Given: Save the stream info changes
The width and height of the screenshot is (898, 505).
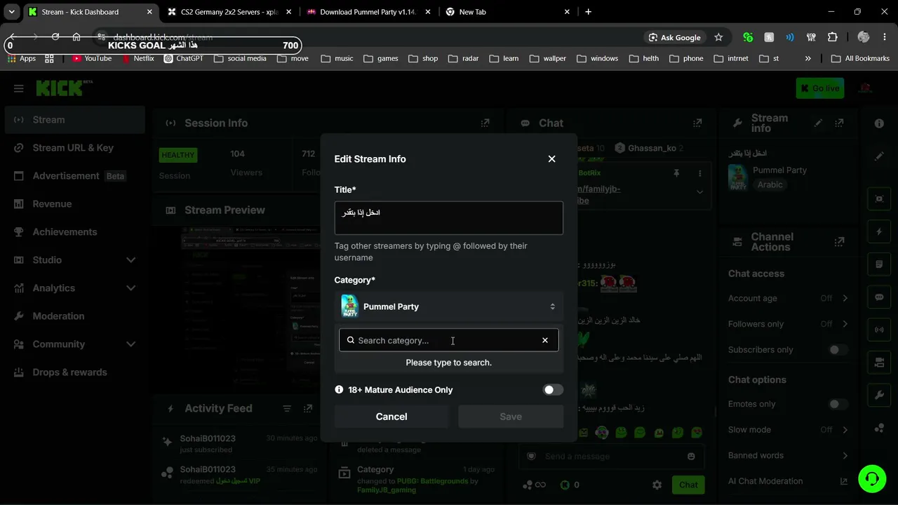Looking at the screenshot, I should (511, 417).
